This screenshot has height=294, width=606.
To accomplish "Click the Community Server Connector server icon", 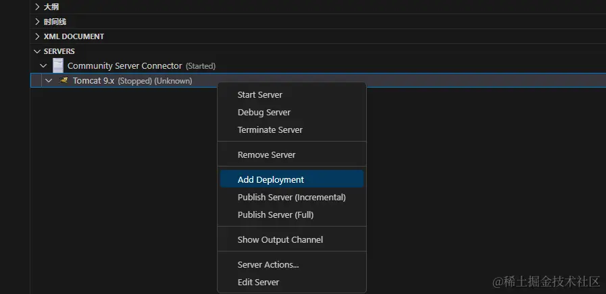I will pos(58,65).
